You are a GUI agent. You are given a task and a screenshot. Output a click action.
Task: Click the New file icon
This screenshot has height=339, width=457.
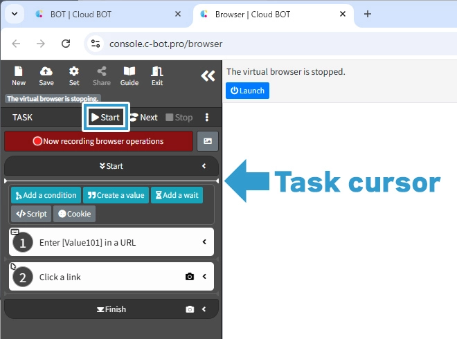coord(19,75)
